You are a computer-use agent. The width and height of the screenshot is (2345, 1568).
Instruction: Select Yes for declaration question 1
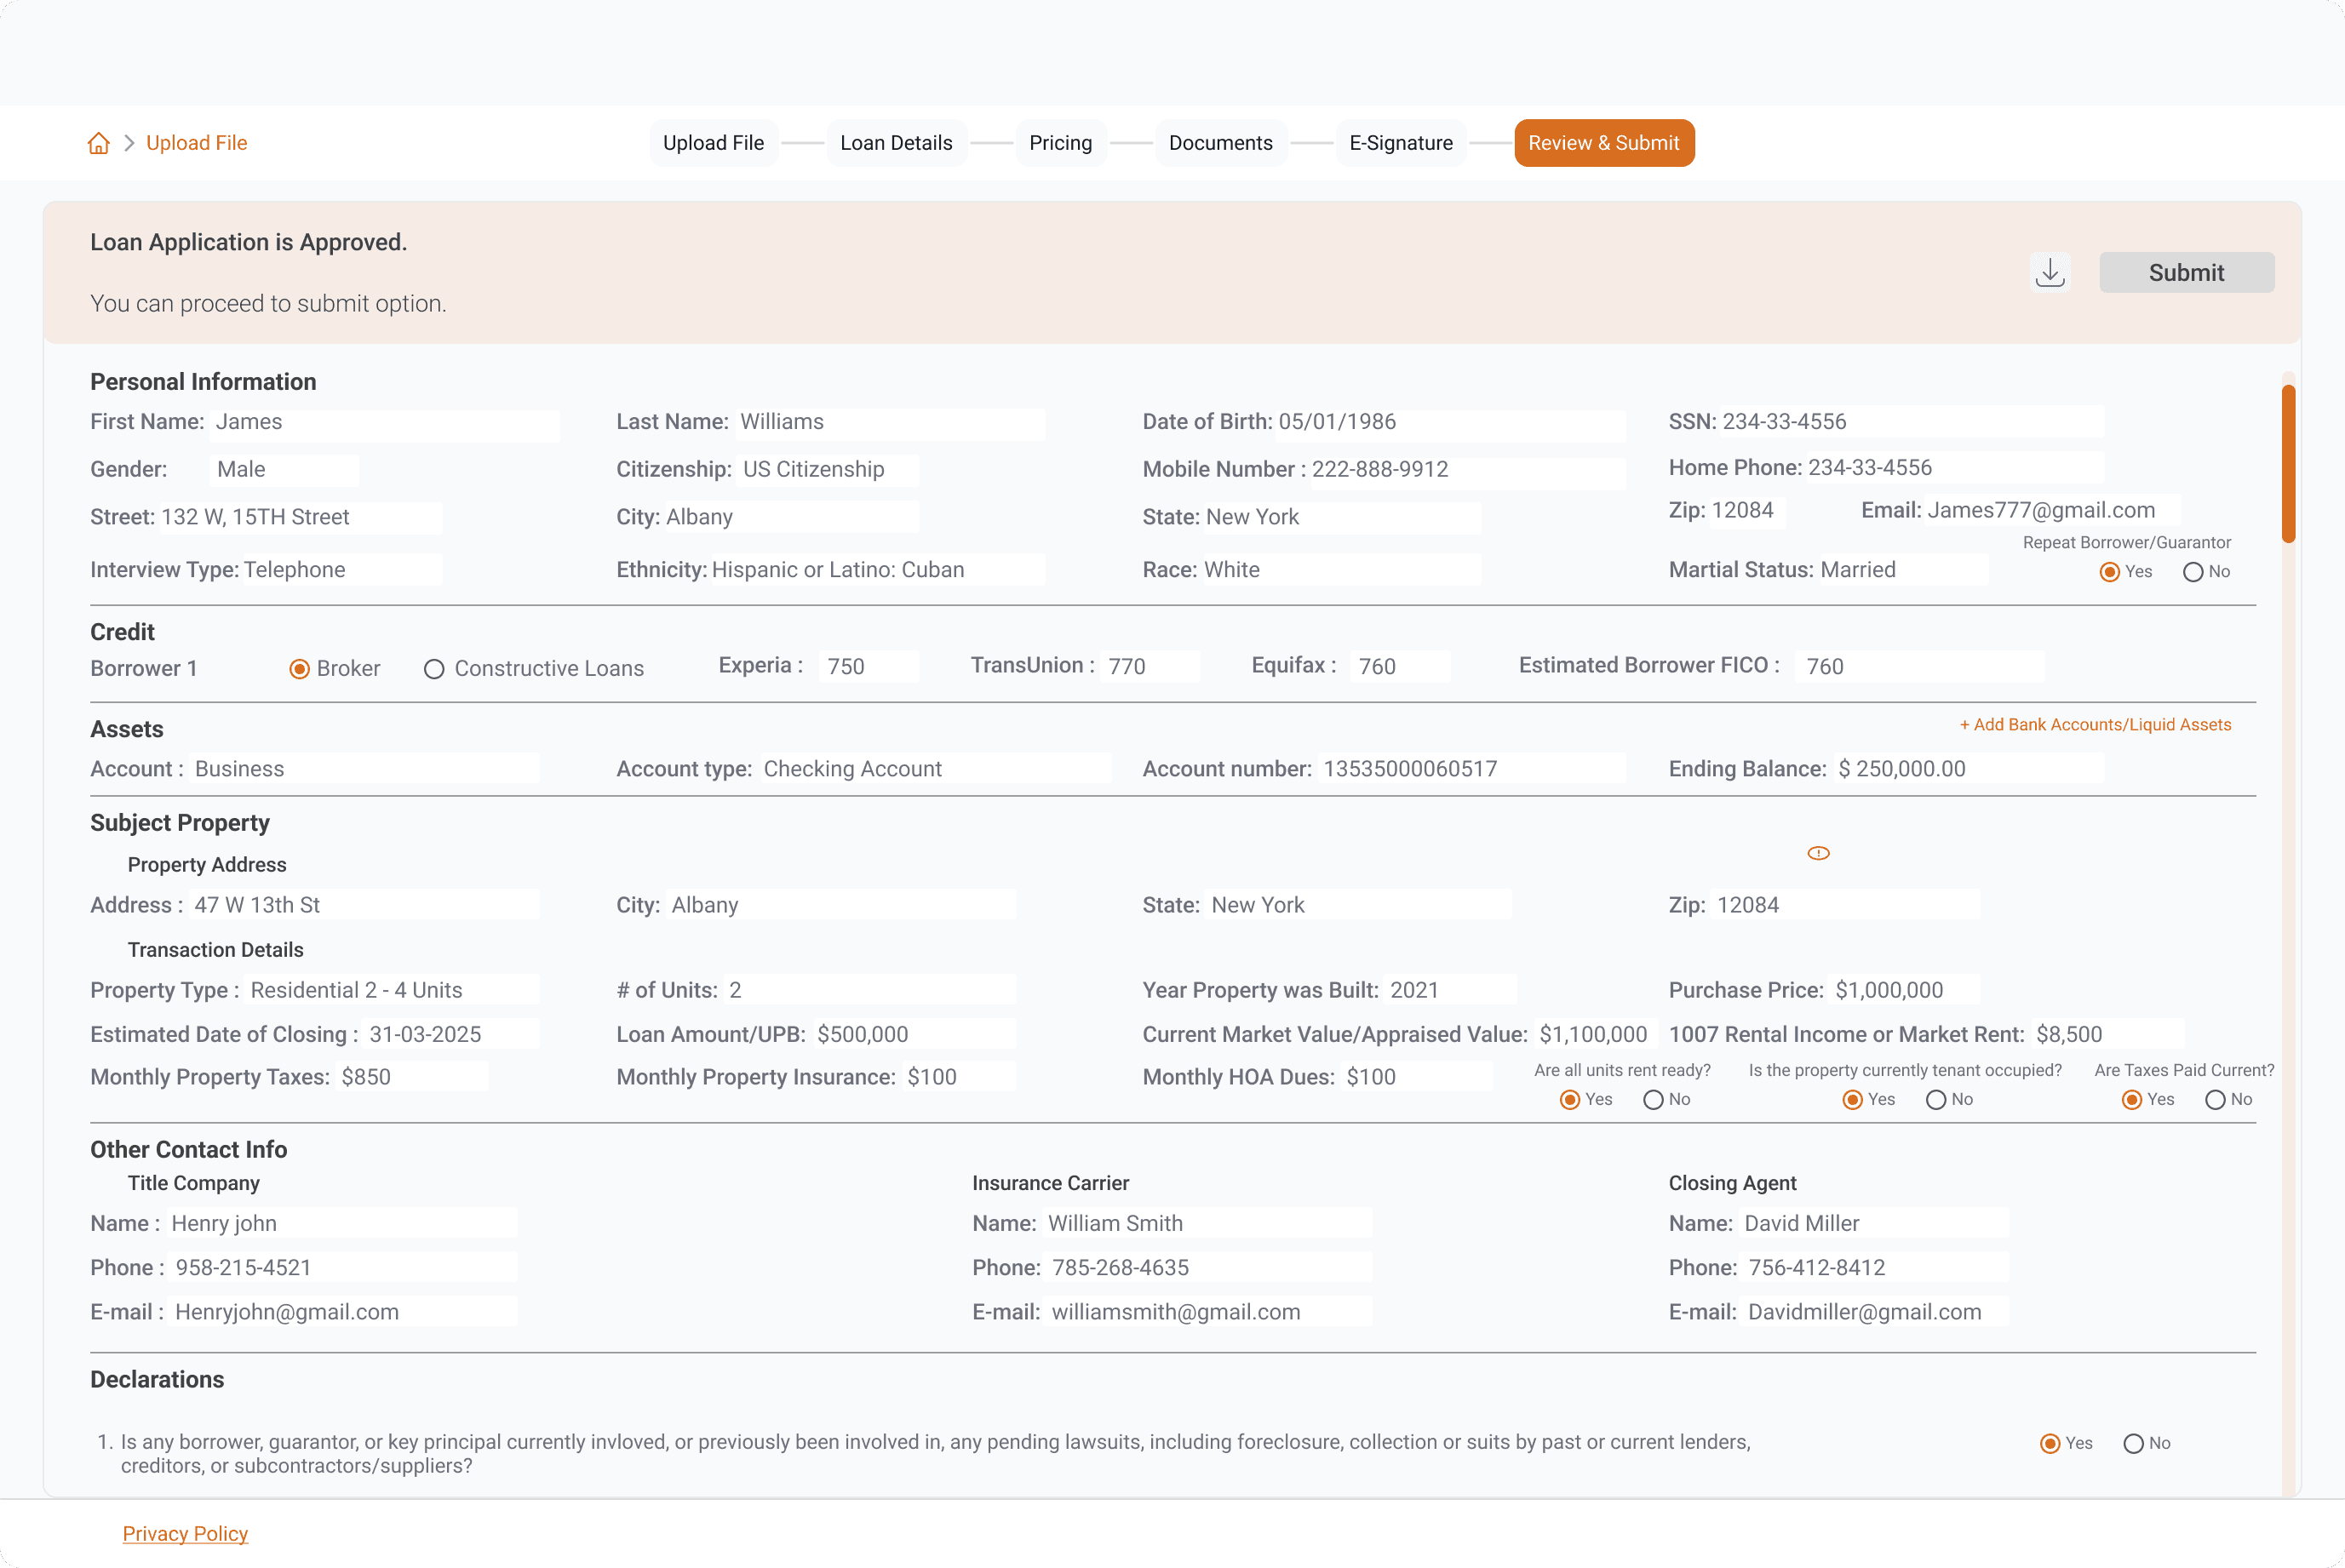tap(2049, 1444)
